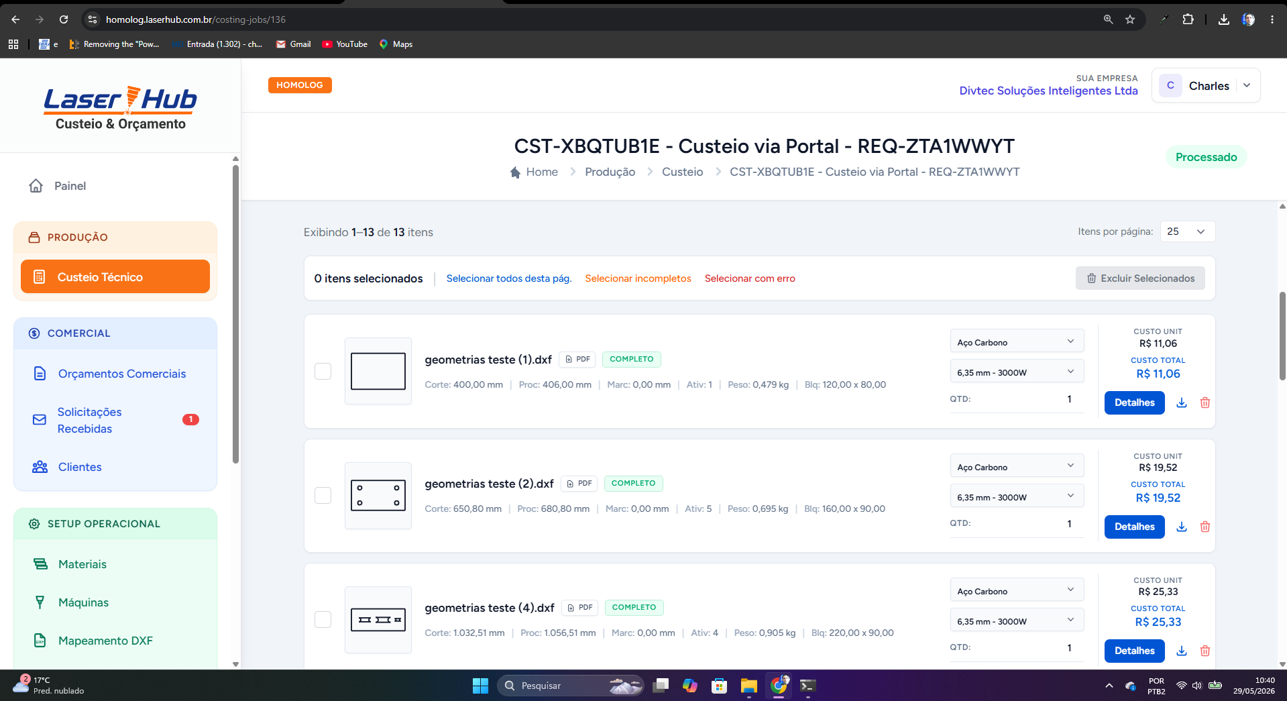View site information icon in address bar
Screen dimensions: 1287x701
(93, 19)
